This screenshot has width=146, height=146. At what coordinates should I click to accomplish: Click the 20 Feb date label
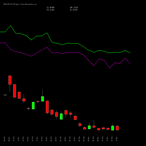(51, 139)
